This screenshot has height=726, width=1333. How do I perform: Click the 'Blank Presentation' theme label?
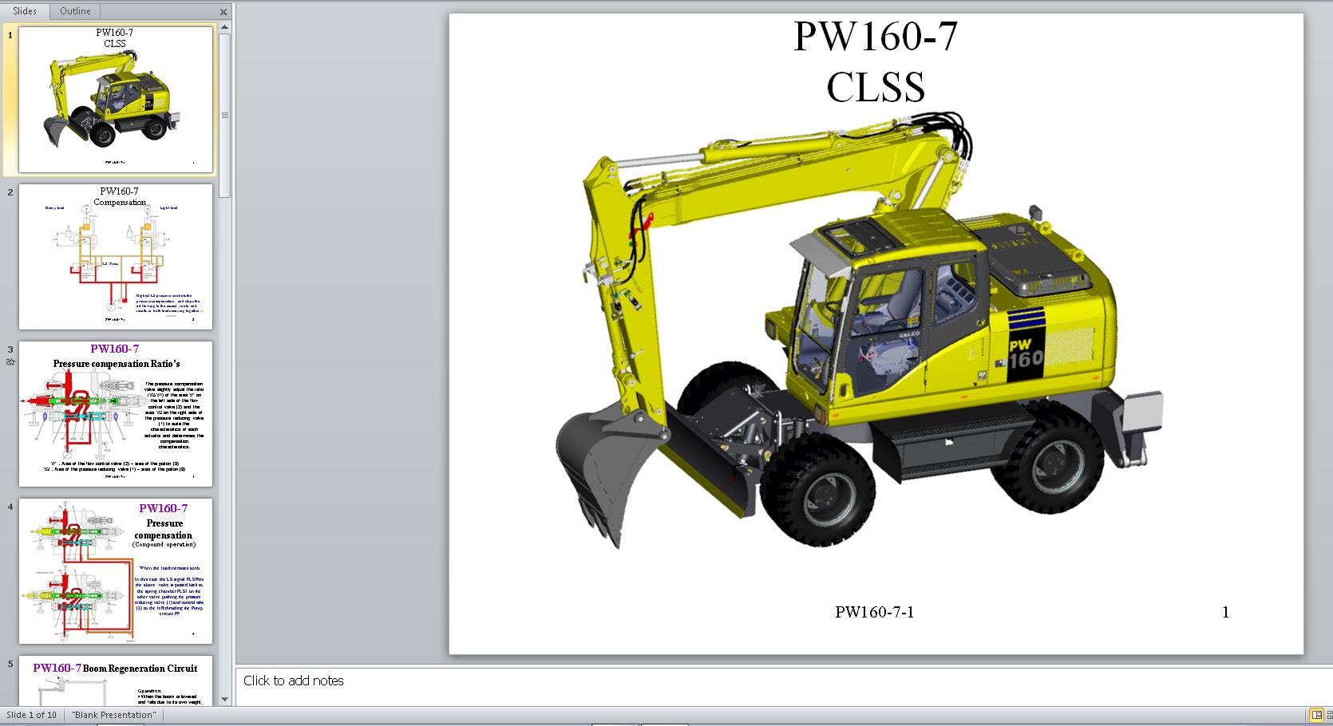pyautogui.click(x=114, y=715)
